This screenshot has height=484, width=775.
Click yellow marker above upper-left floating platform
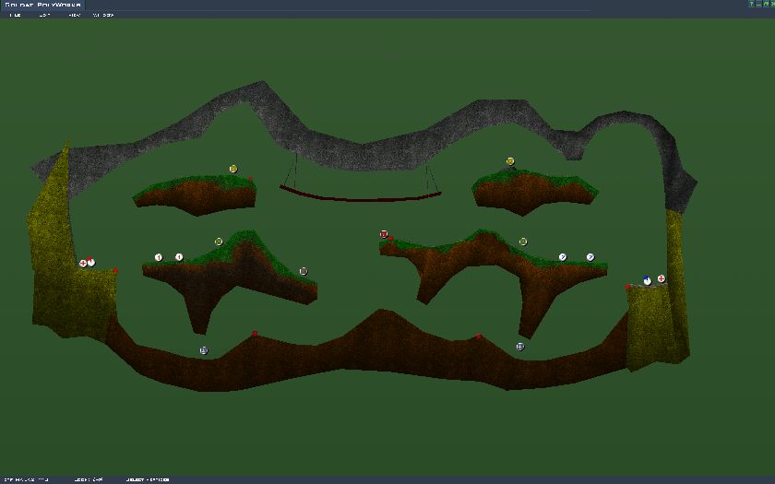[x=233, y=169]
